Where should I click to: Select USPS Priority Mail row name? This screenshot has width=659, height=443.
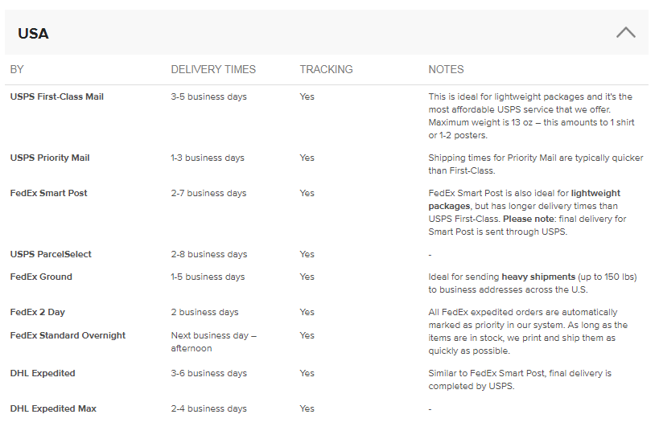pyautogui.click(x=50, y=158)
